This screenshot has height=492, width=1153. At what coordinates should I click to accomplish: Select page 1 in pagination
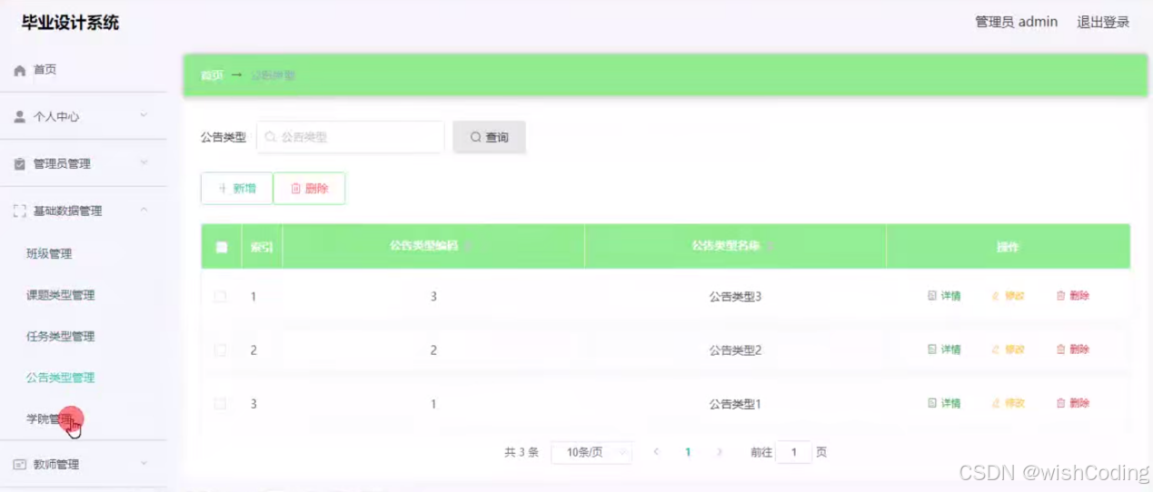click(x=688, y=452)
